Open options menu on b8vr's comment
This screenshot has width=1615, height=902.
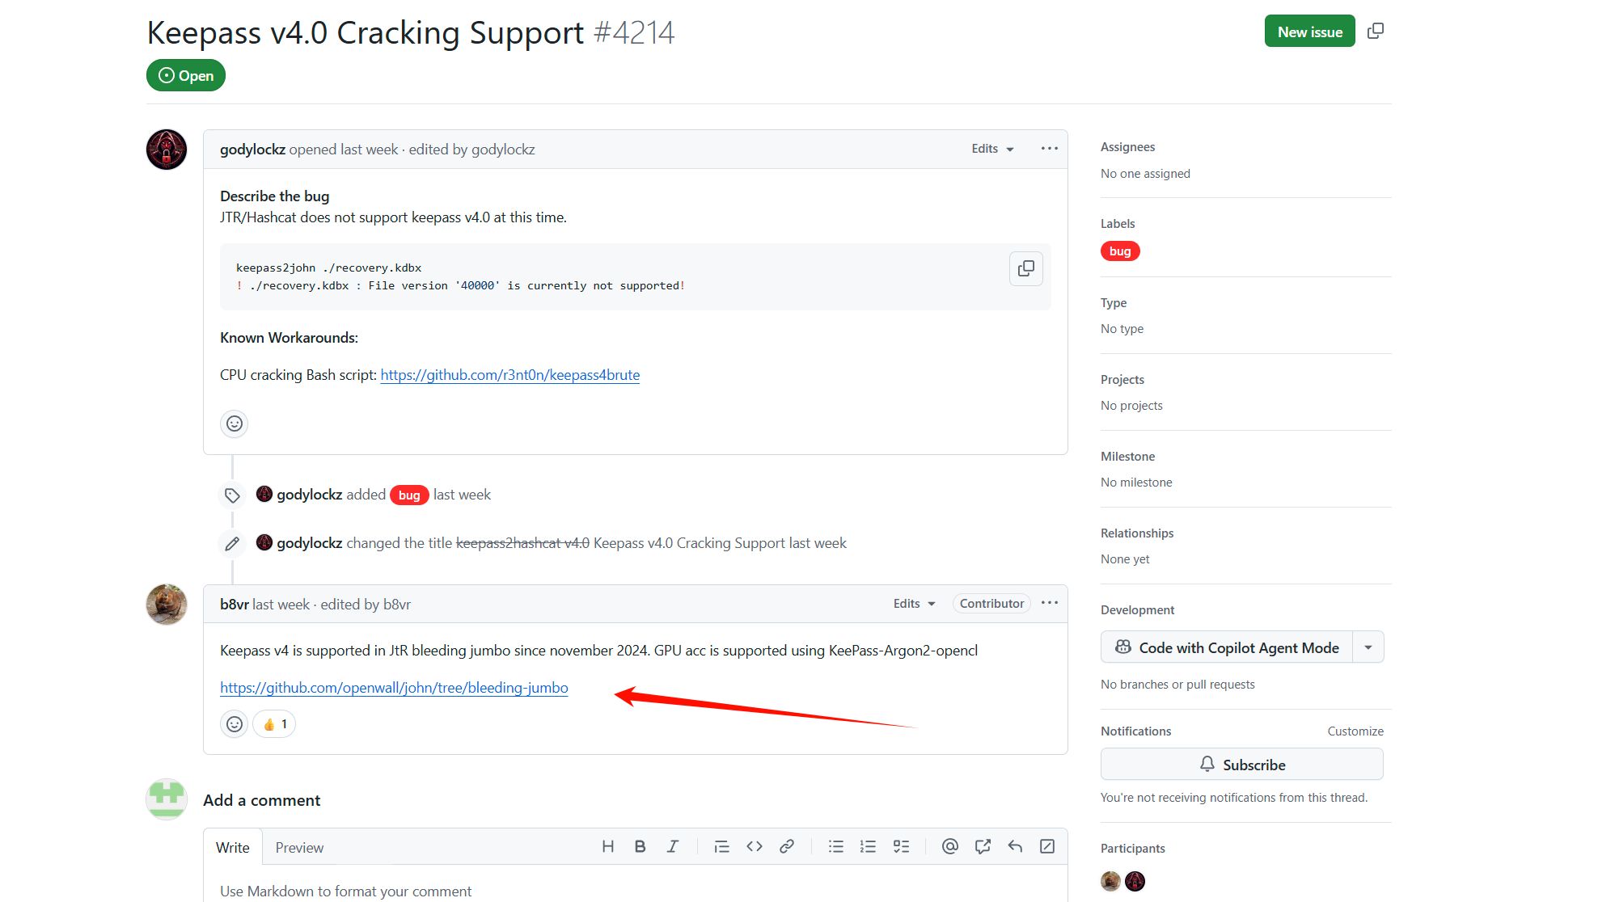pos(1049,603)
